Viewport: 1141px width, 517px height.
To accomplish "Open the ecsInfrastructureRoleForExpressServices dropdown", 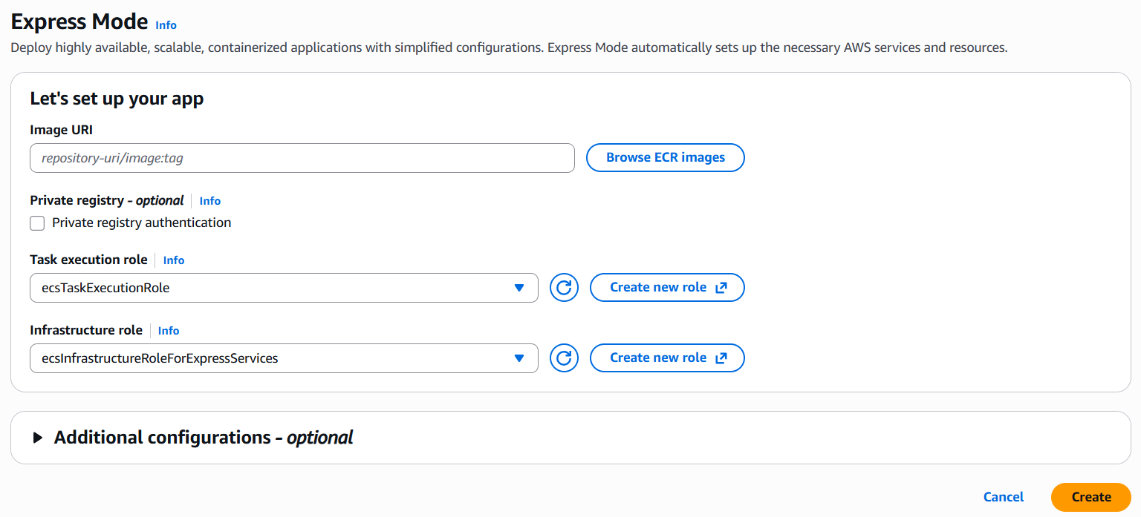I will tap(284, 358).
